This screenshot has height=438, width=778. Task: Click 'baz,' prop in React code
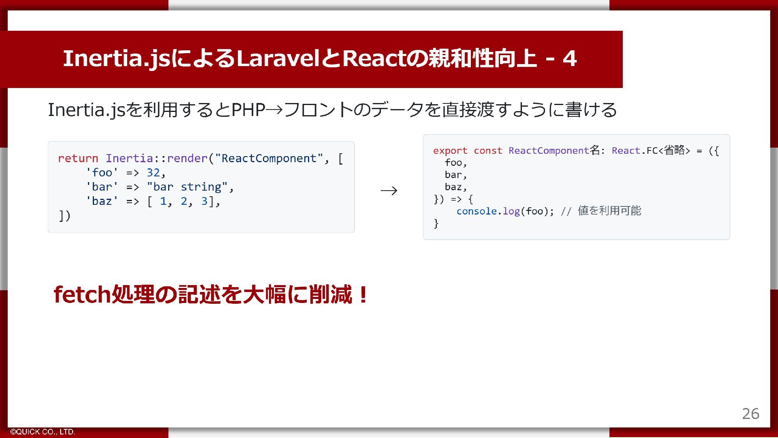tap(456, 187)
